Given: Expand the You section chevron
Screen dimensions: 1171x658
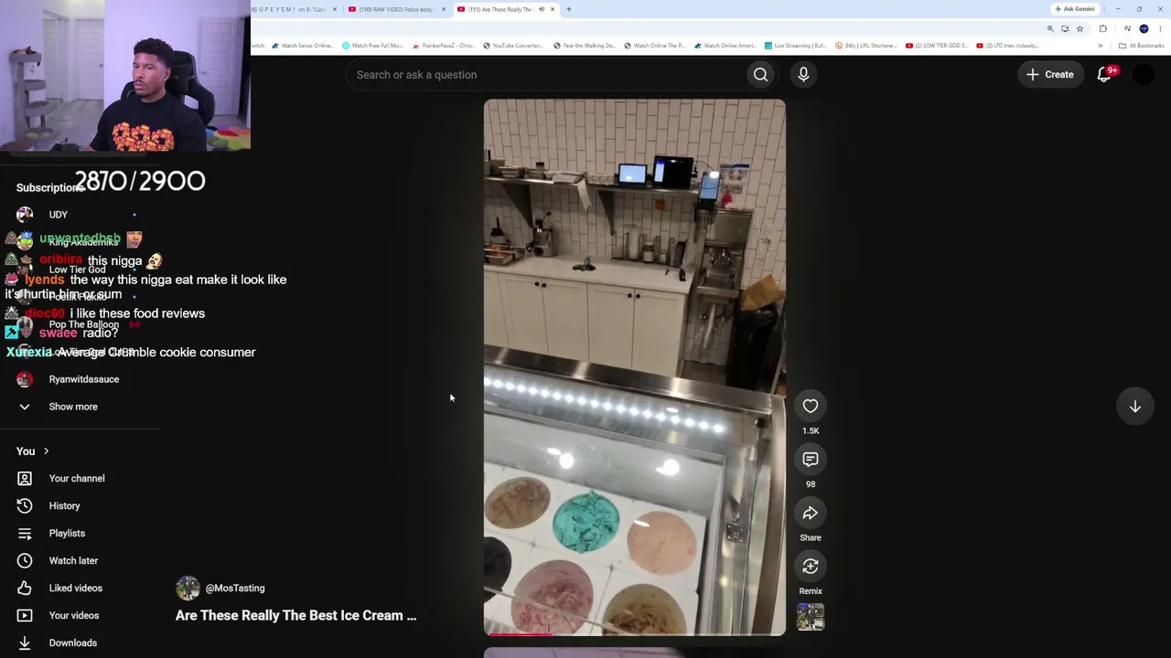Looking at the screenshot, I should click(x=46, y=451).
